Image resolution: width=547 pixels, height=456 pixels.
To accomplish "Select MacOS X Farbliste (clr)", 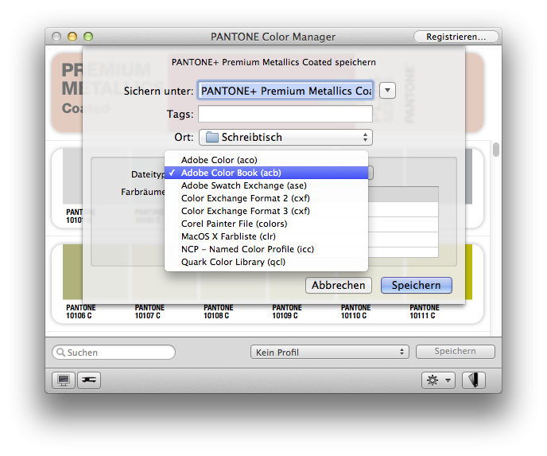I will 266,236.
